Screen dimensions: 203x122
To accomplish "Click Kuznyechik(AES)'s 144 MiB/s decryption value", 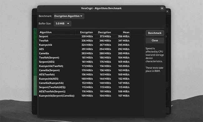I will click(x=105, y=79).
